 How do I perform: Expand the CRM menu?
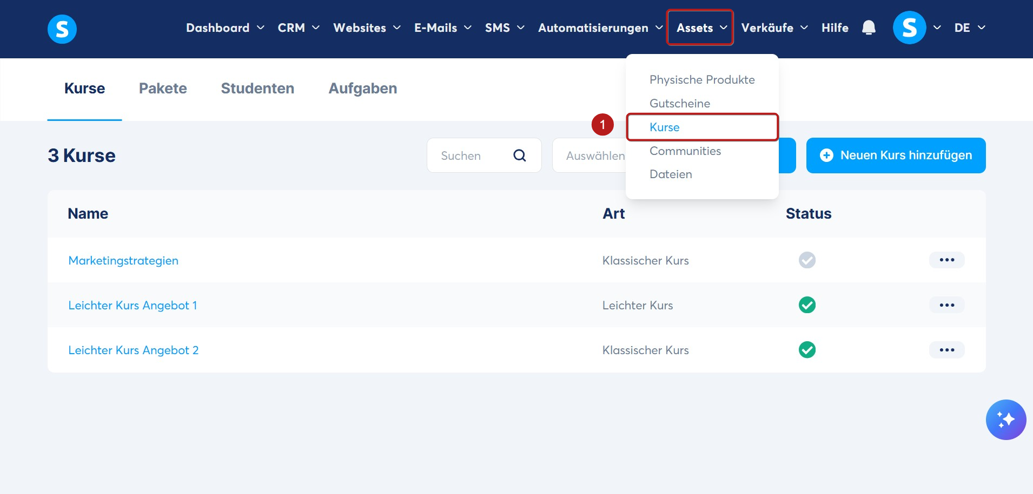(299, 28)
